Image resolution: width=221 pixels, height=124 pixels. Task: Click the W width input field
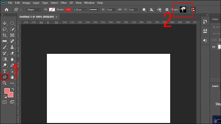tap(111, 10)
